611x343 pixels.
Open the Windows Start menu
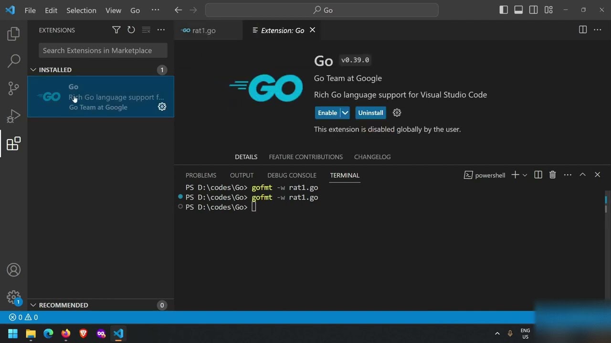(13, 333)
